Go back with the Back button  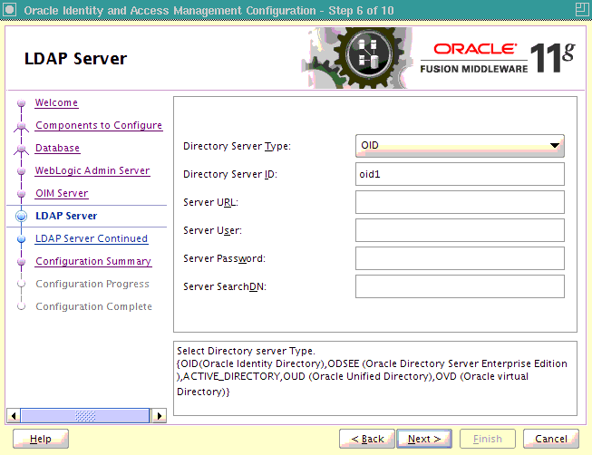367,439
